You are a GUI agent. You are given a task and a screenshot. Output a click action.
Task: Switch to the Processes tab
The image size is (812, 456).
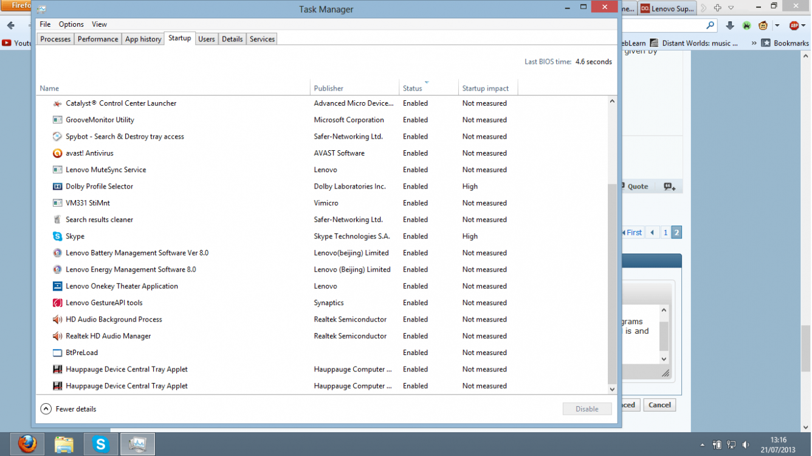[55, 39]
